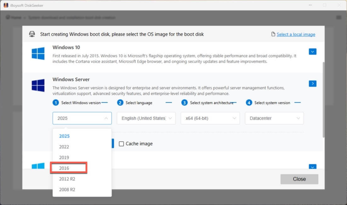Click the Home breadcrumb in the background window
Viewport: 347px width, 205px height.
pyautogui.click(x=14, y=18)
